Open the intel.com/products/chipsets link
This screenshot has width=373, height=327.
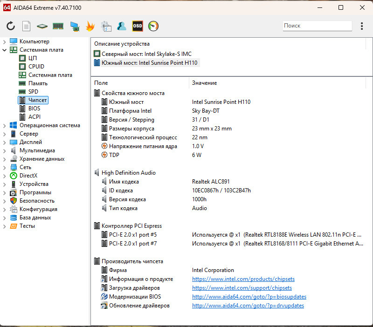[x=243, y=279]
